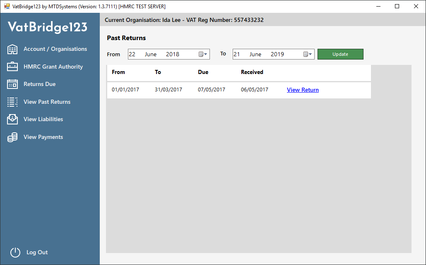The image size is (426, 265).
Task: Select month June in To date
Action: click(255, 54)
